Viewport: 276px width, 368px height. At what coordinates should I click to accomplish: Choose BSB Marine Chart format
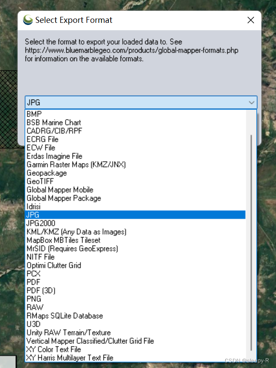pos(135,122)
